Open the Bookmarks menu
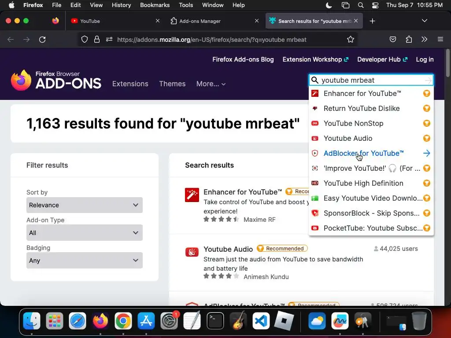The image size is (451, 338). (x=155, y=5)
